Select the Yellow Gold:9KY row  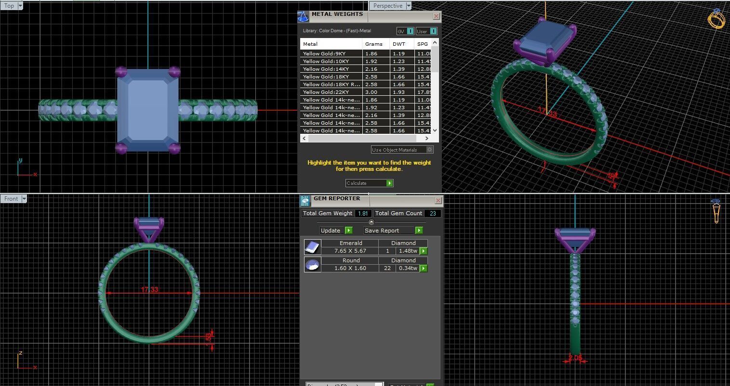coord(366,54)
